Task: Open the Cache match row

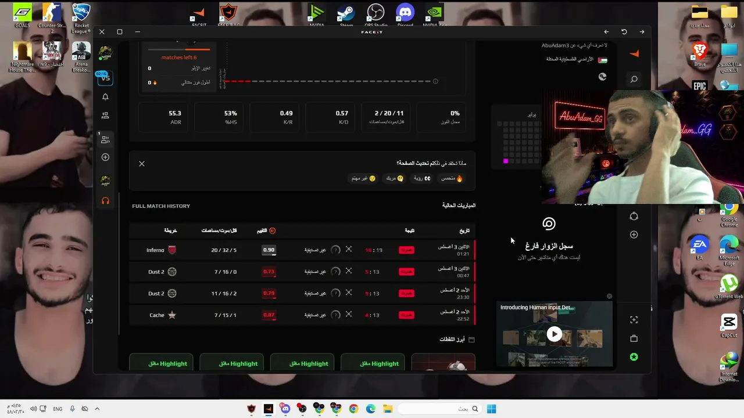Action: pos(302,315)
